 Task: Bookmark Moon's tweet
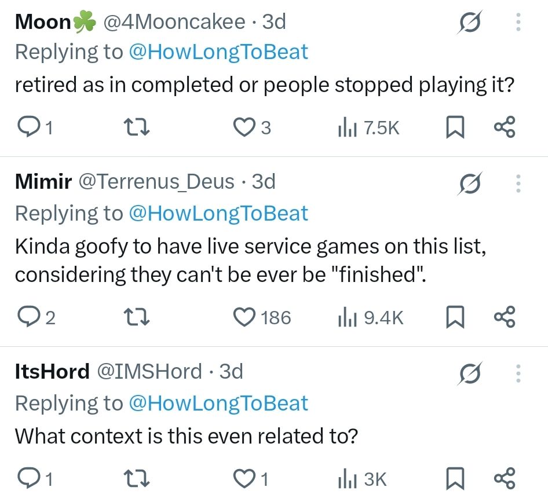click(456, 127)
